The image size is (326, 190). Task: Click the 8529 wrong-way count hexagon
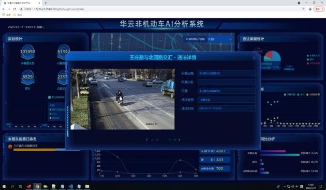click(27, 77)
